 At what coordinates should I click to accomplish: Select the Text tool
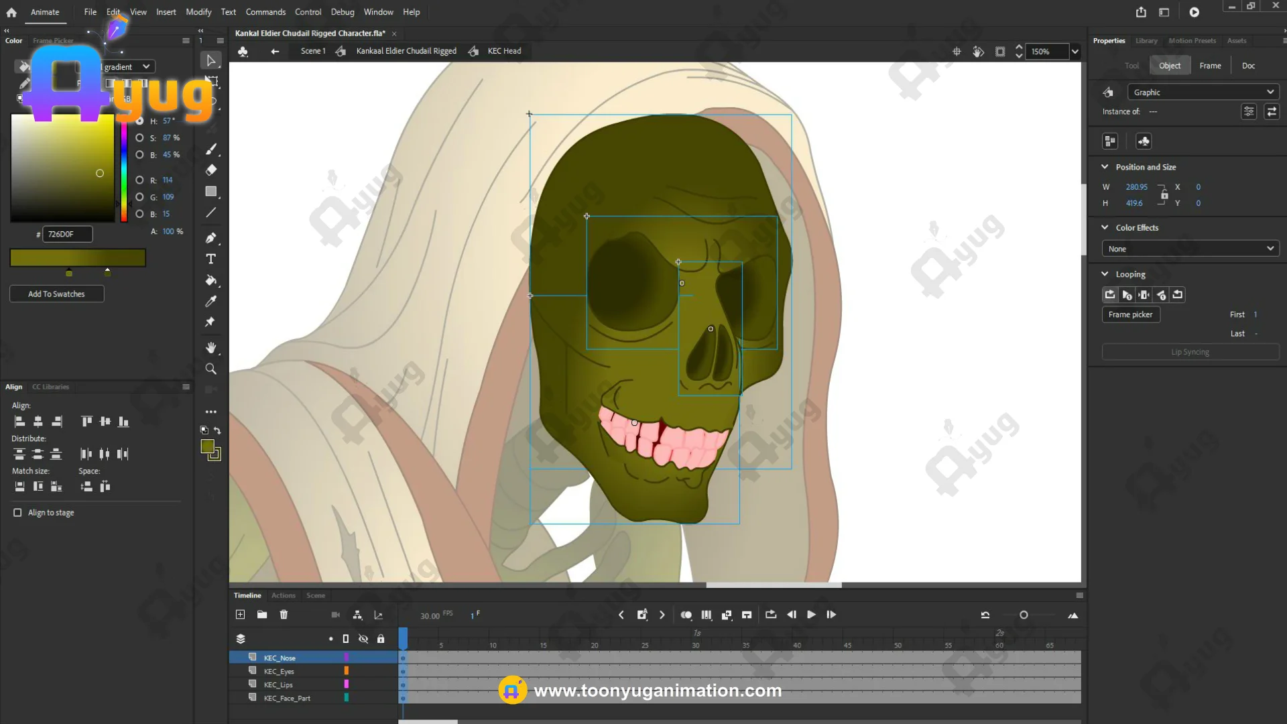210,259
